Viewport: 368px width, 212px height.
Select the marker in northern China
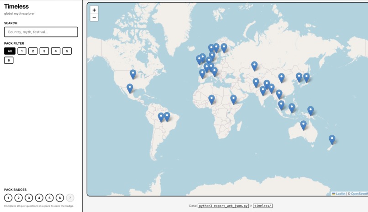281,78
